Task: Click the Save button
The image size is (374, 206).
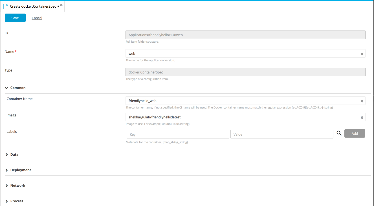Action: [x=15, y=18]
